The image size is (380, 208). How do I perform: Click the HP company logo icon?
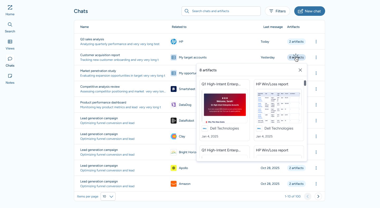174,42
